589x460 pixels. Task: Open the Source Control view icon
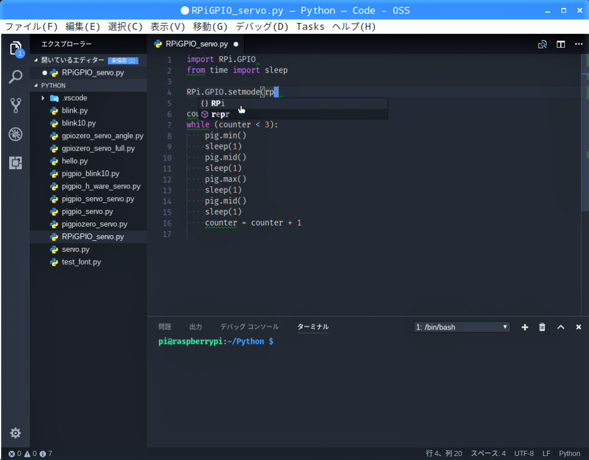pos(16,105)
